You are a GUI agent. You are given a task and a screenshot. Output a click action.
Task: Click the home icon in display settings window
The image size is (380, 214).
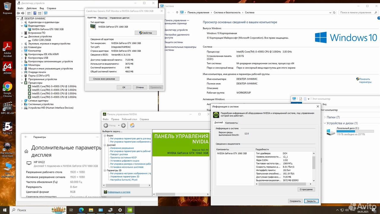[x=26, y=151]
